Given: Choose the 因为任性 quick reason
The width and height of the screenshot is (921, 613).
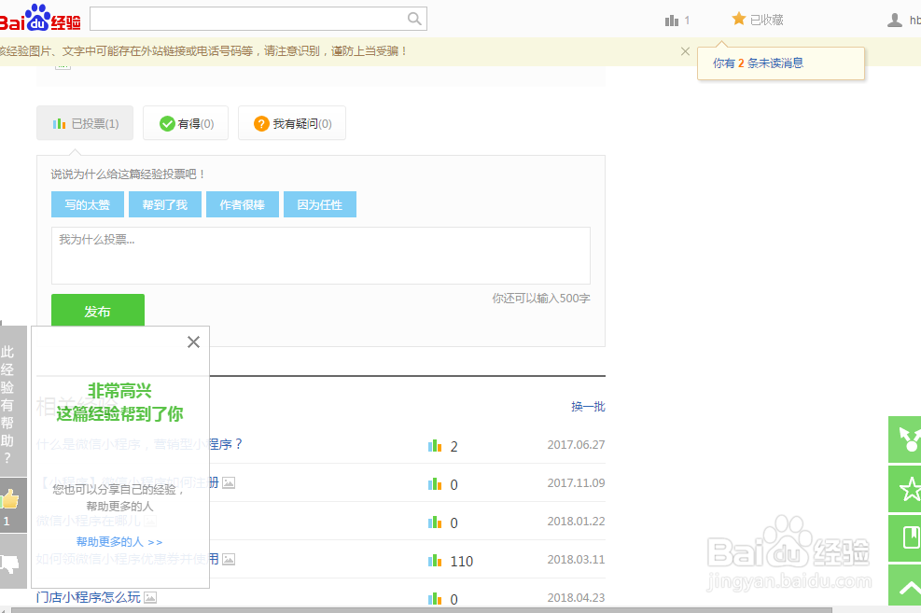Looking at the screenshot, I should pyautogui.click(x=320, y=204).
